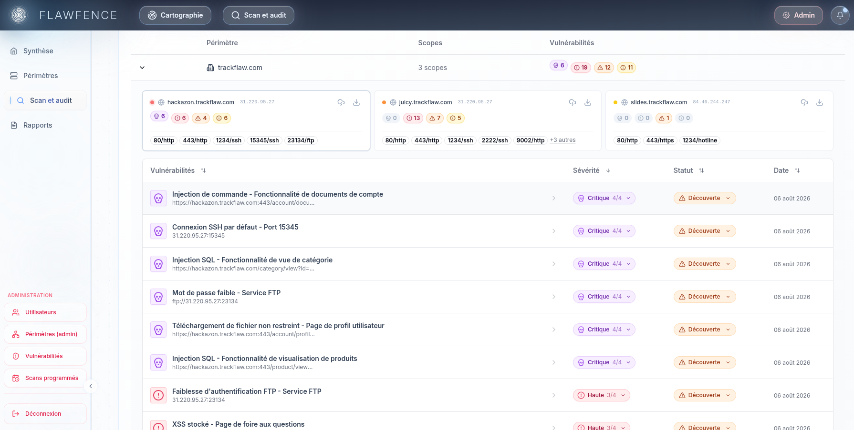Screen dimensions: 854x430
Task: Click skull icon of Injection de commande row
Action: [158, 198]
